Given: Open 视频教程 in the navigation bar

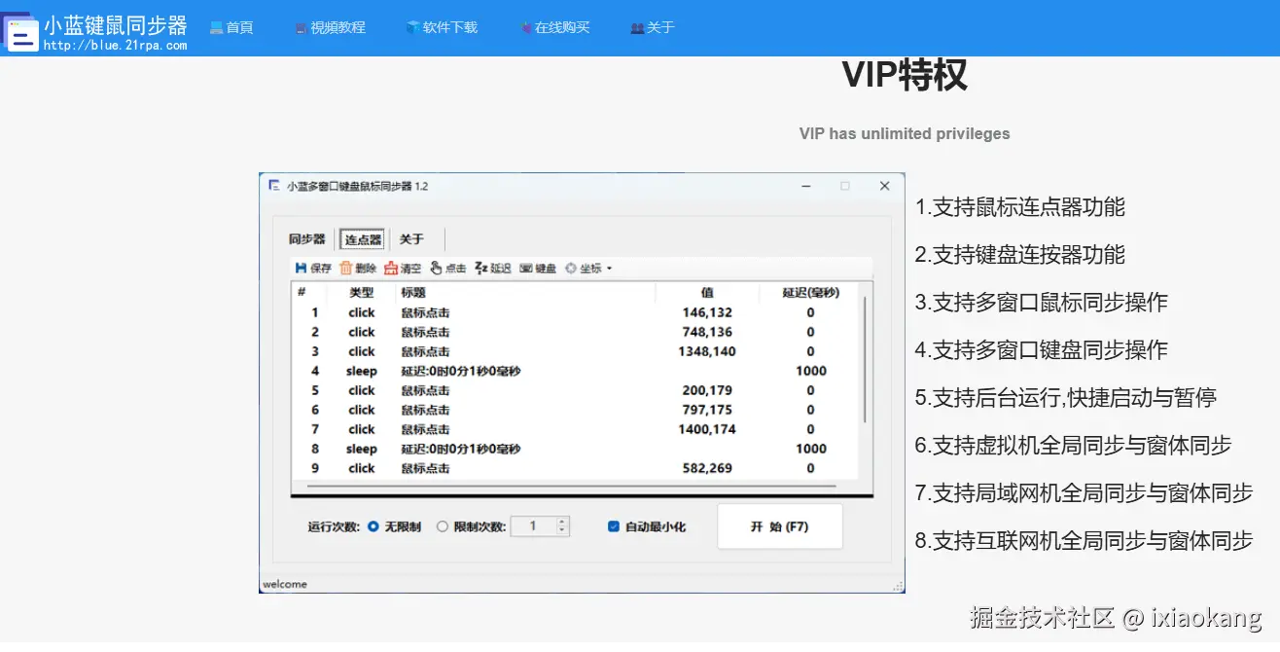Looking at the screenshot, I should (x=331, y=27).
